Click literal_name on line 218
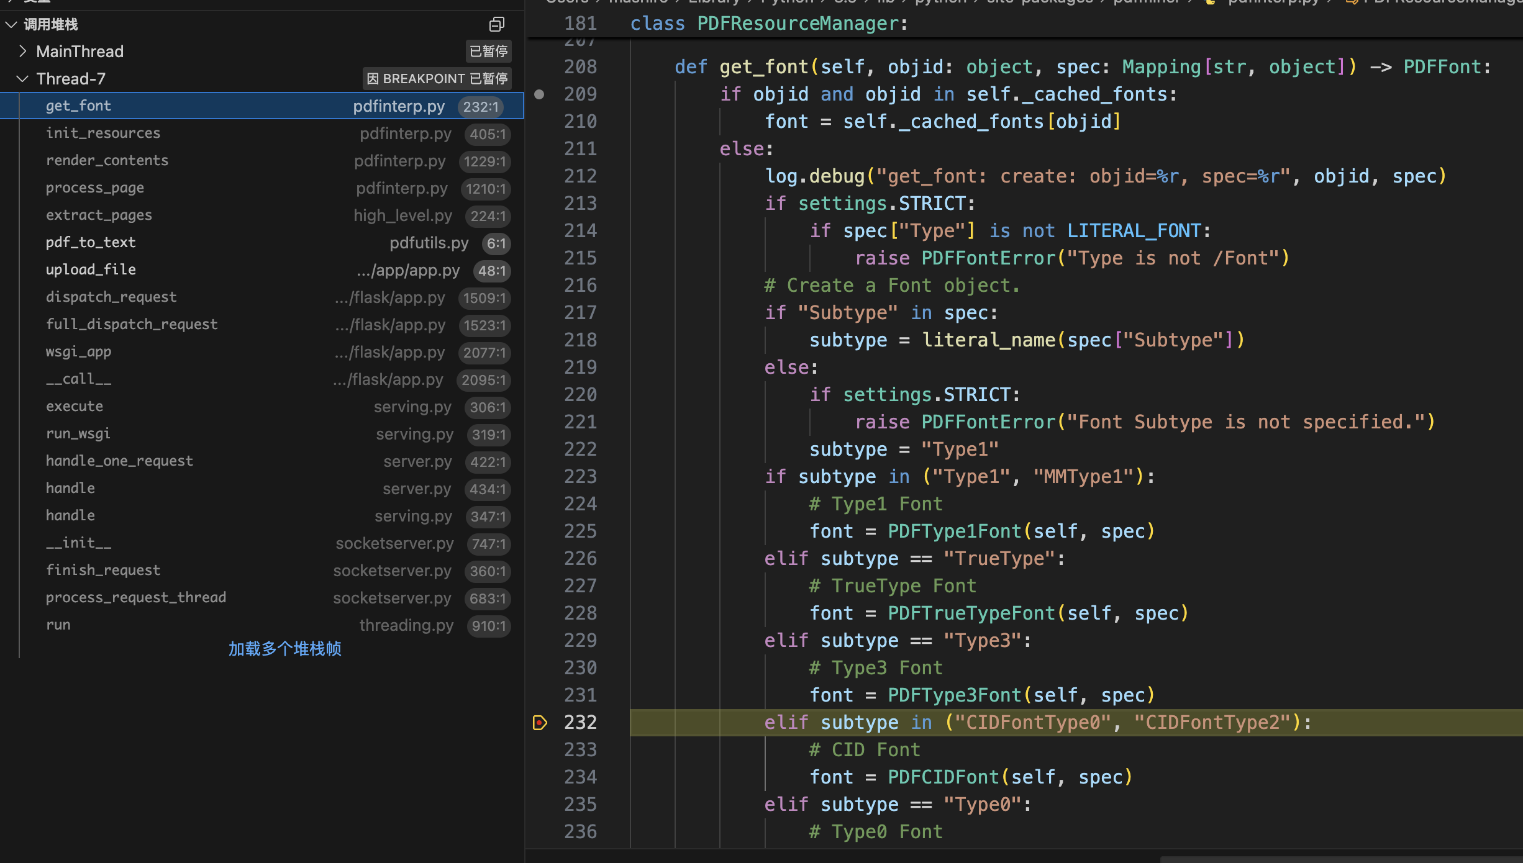The width and height of the screenshot is (1523, 863). pyautogui.click(x=989, y=340)
